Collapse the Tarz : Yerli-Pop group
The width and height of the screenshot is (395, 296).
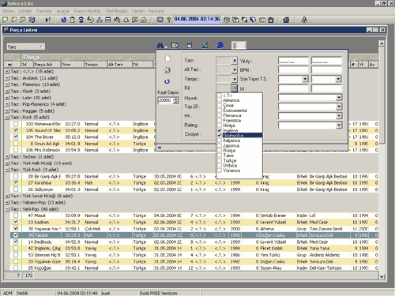tap(7, 209)
